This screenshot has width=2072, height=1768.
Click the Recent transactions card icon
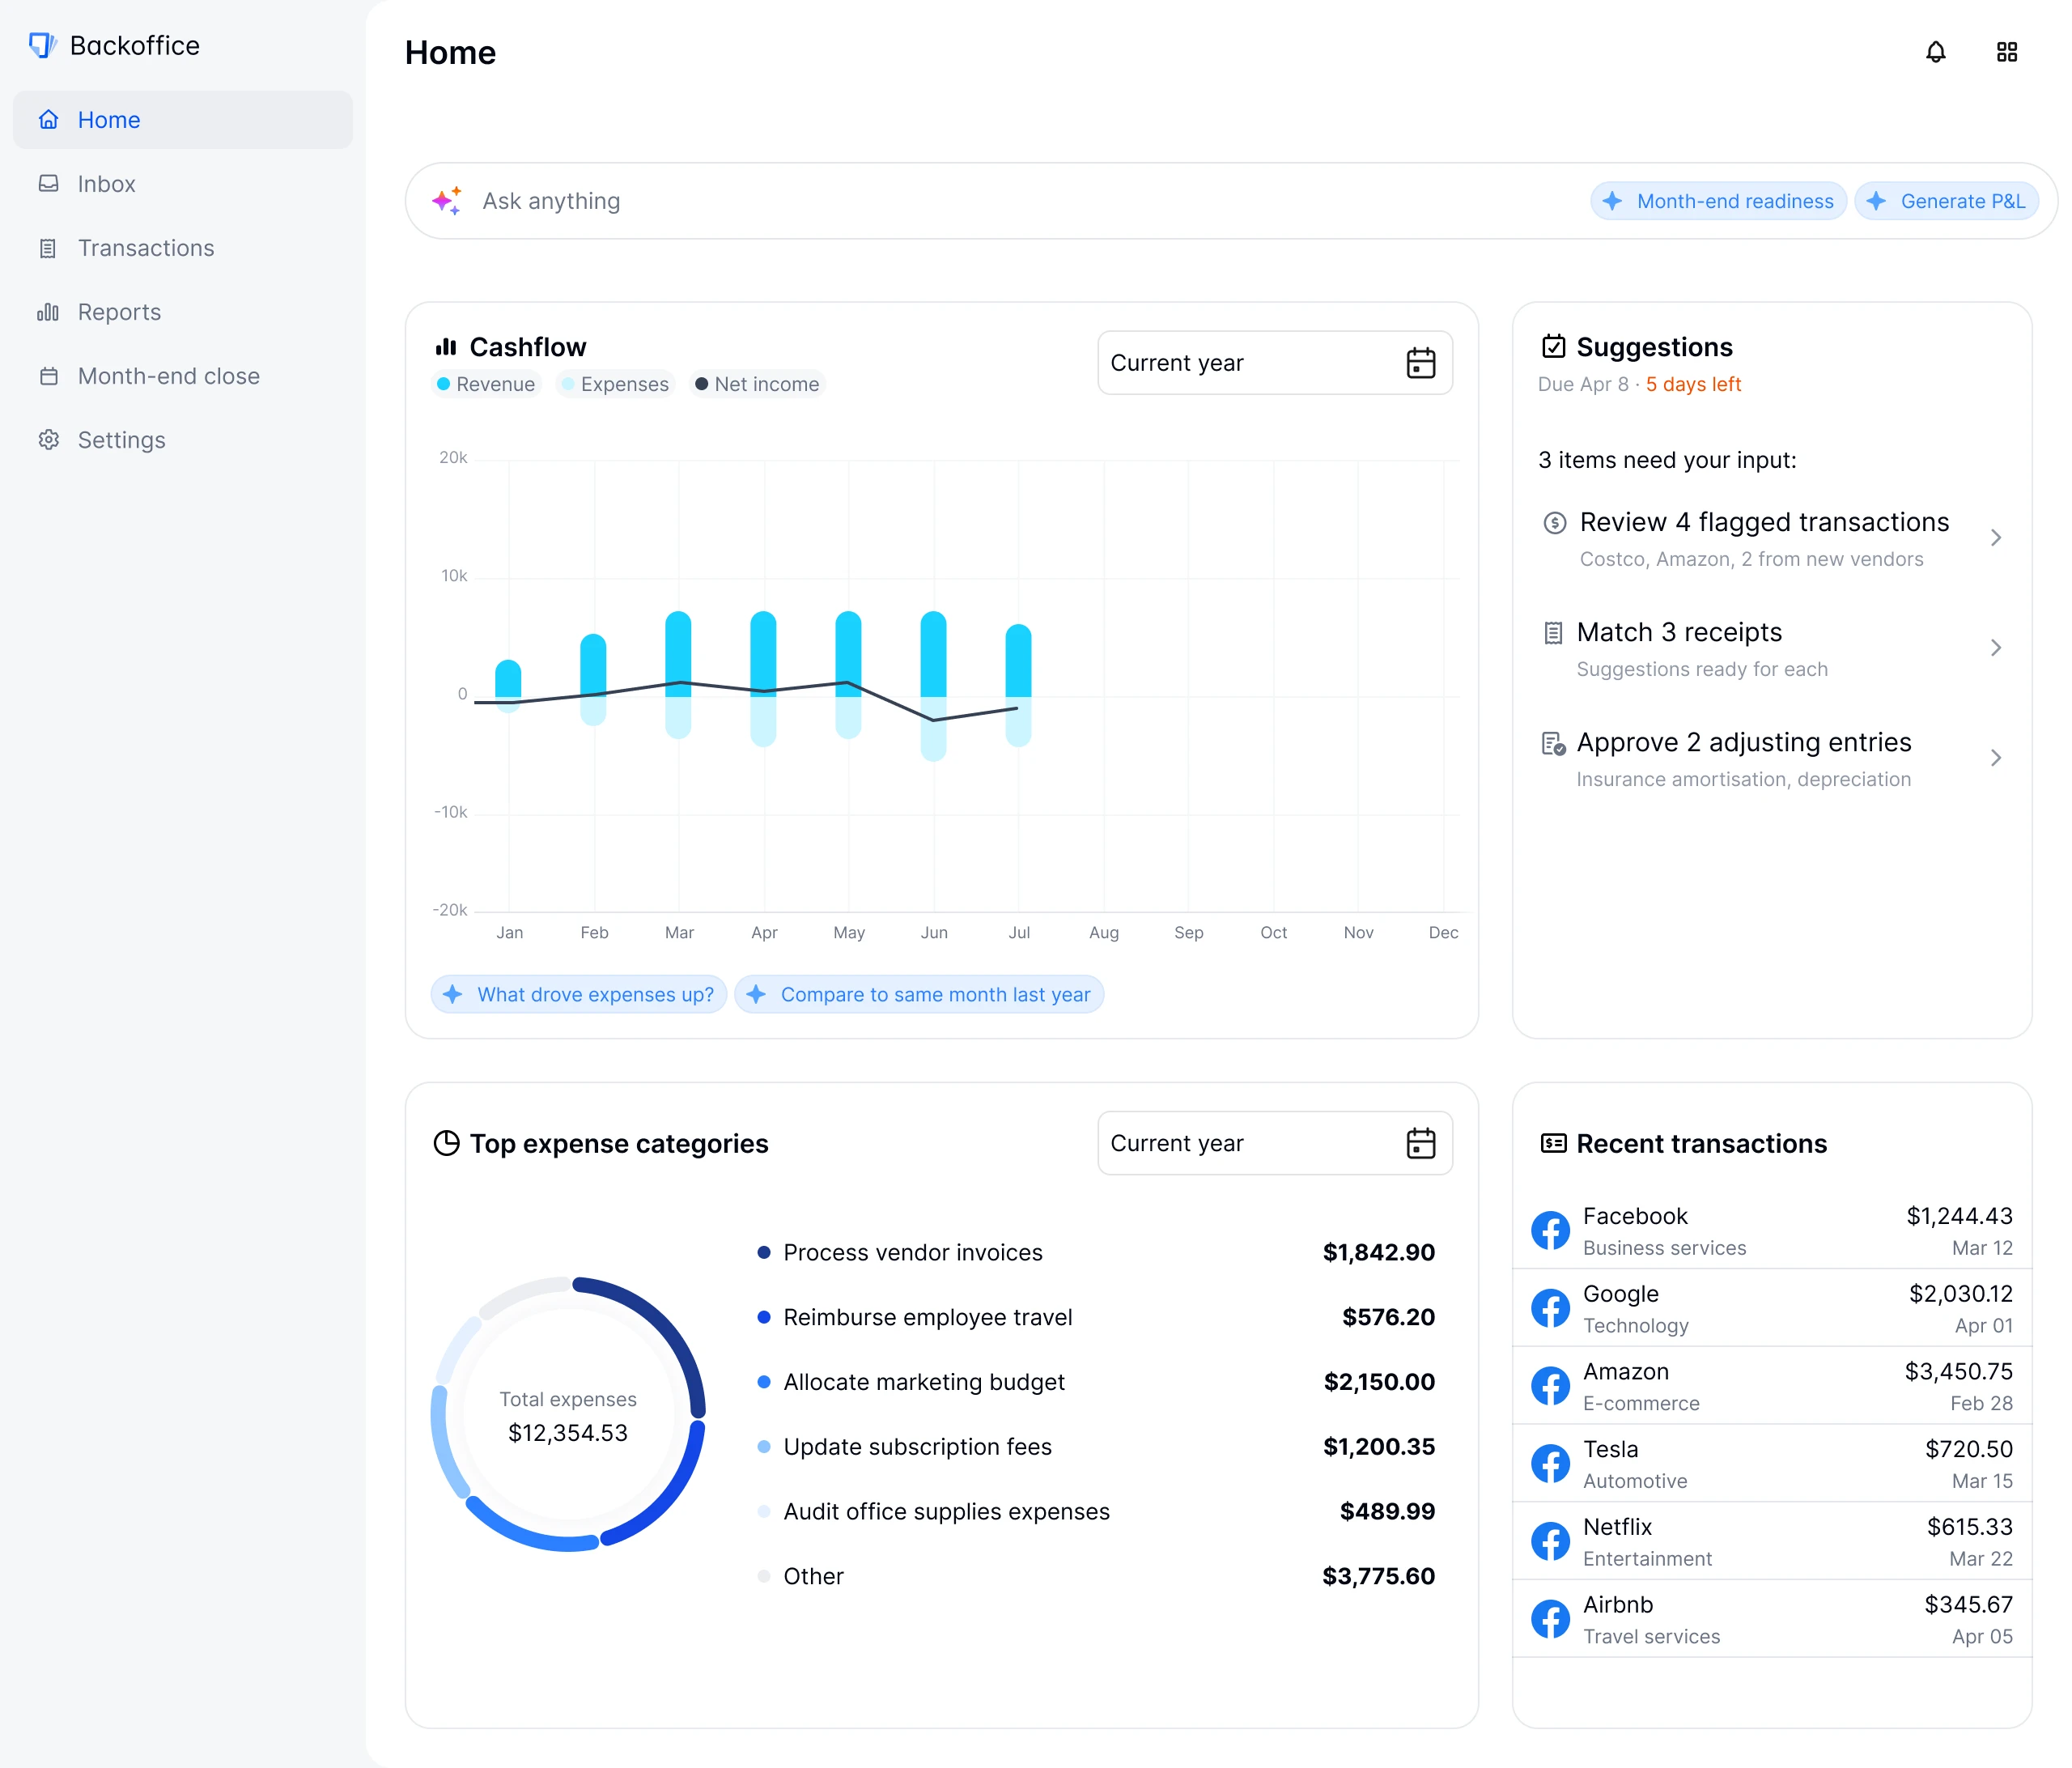click(x=1553, y=1143)
